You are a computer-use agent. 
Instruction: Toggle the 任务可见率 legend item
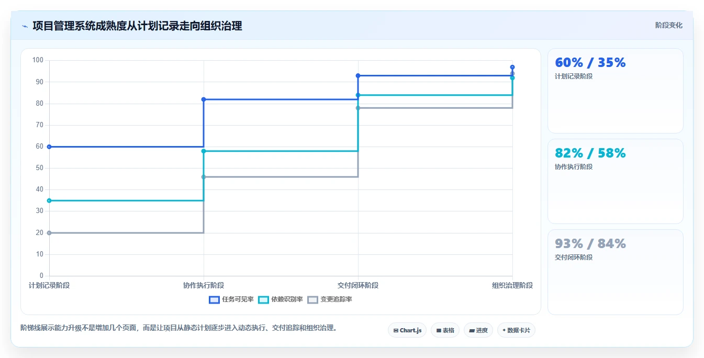[x=231, y=299]
